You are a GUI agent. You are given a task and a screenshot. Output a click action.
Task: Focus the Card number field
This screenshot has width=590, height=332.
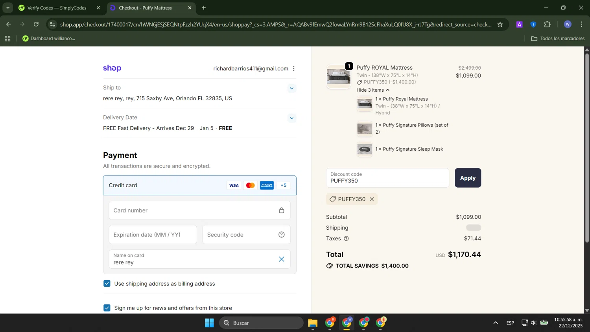click(199, 210)
